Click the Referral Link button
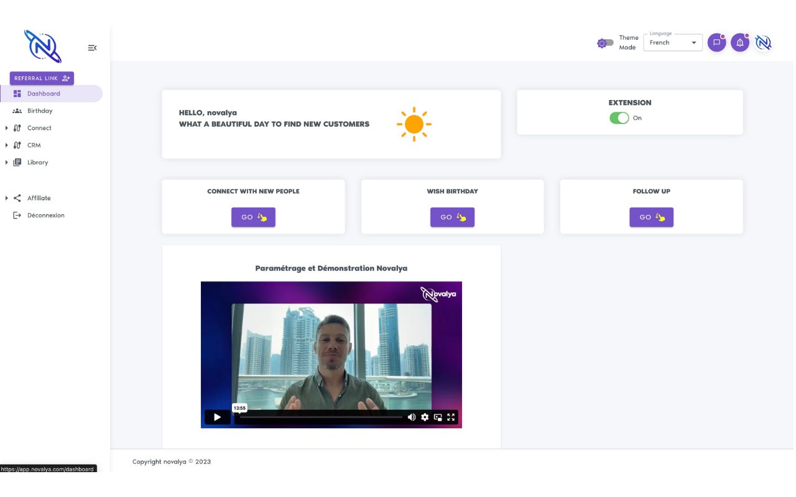 [x=42, y=78]
